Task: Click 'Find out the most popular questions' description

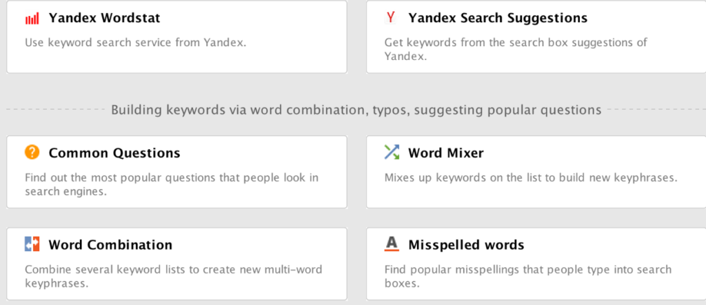Action: (x=172, y=184)
